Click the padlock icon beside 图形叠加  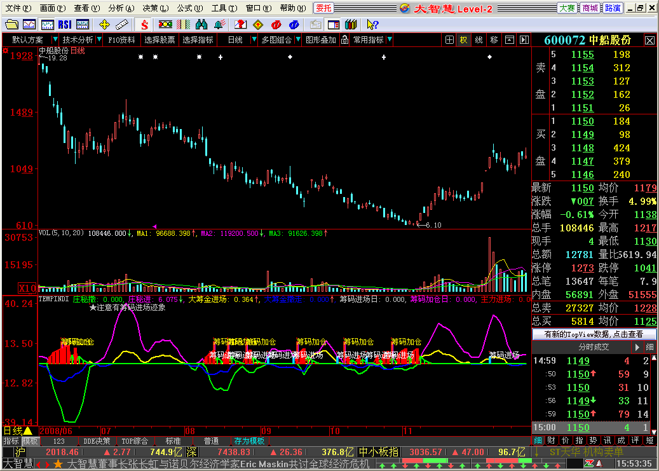pyautogui.click(x=344, y=39)
